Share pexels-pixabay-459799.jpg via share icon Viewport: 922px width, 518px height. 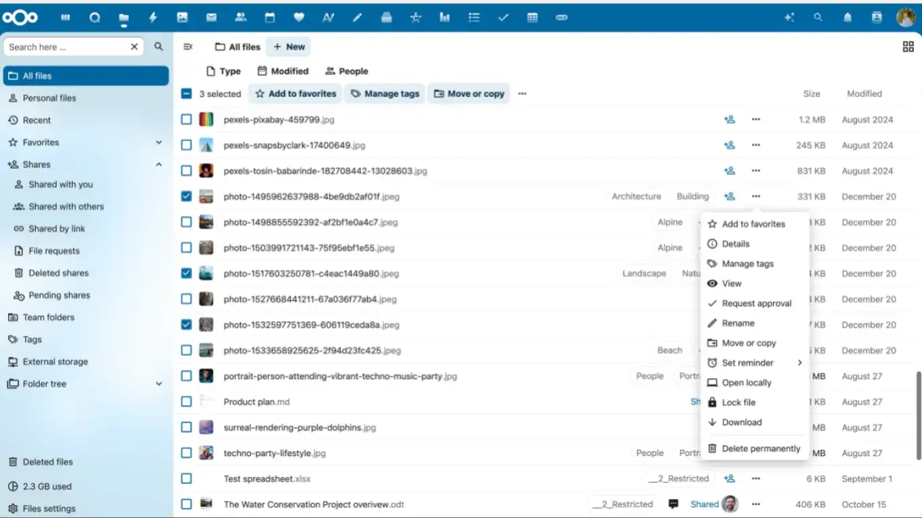[729, 119]
